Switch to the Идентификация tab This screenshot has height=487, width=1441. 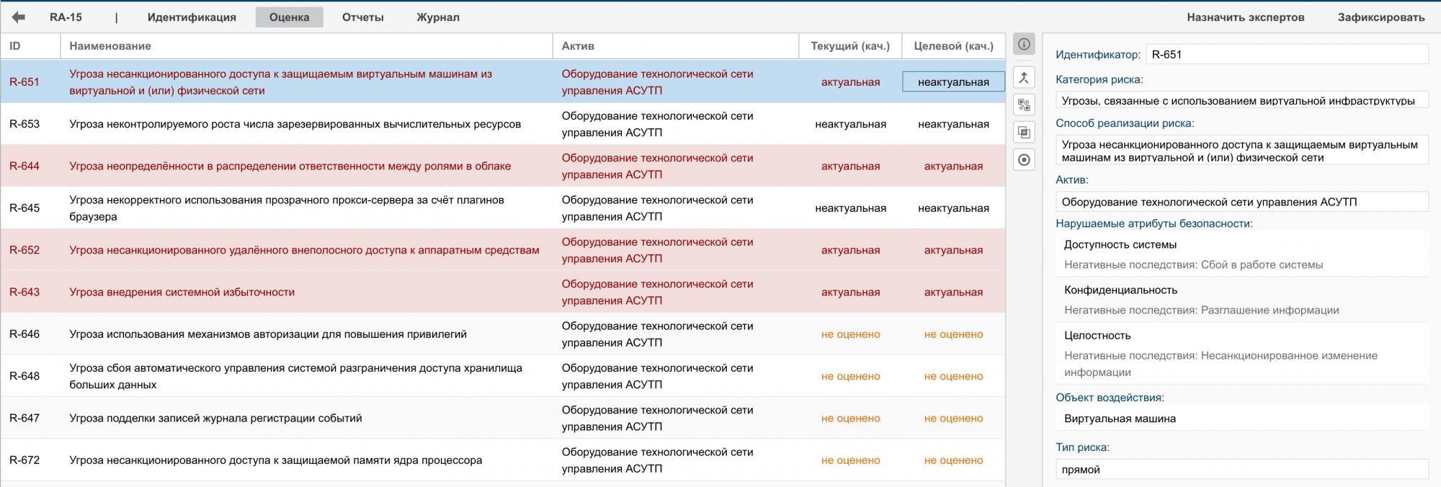tap(192, 17)
